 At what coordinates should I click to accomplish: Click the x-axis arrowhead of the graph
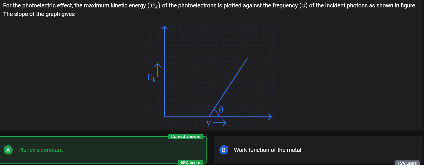coord(269,116)
